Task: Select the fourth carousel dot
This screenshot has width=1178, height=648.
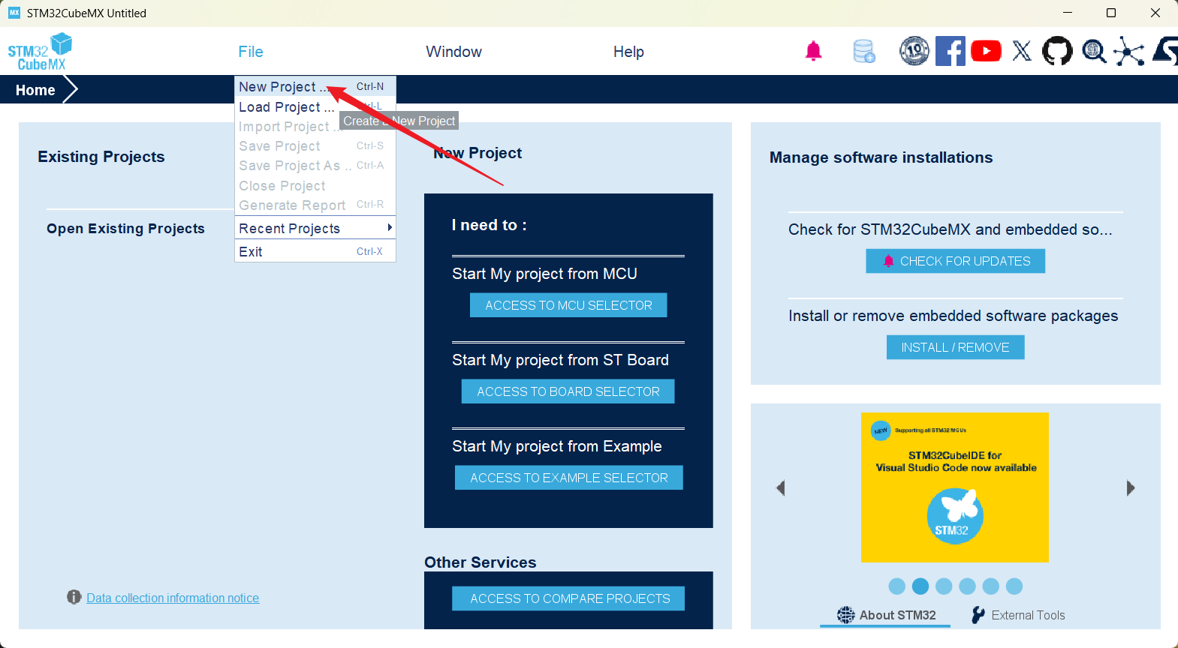Action: pyautogui.click(x=967, y=586)
